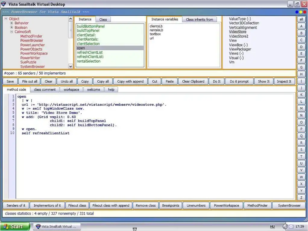The image size is (308, 231).
Task: Click Fileout class with append button
Action: click(111, 205)
